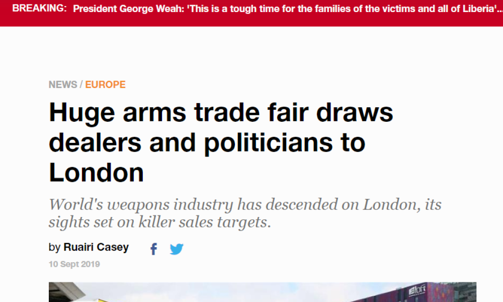Image resolution: width=503 pixels, height=302 pixels.
Task: Open author Ruairi Casey's profile
Action: coord(96,247)
